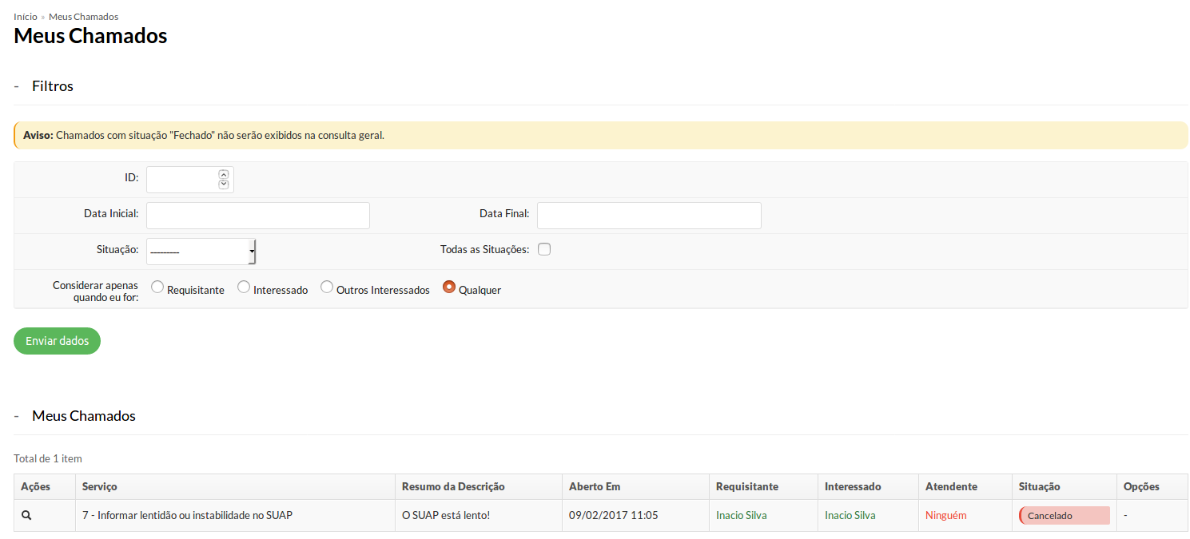This screenshot has width=1190, height=539.
Task: Focus the Data Final input field
Action: [649, 216]
